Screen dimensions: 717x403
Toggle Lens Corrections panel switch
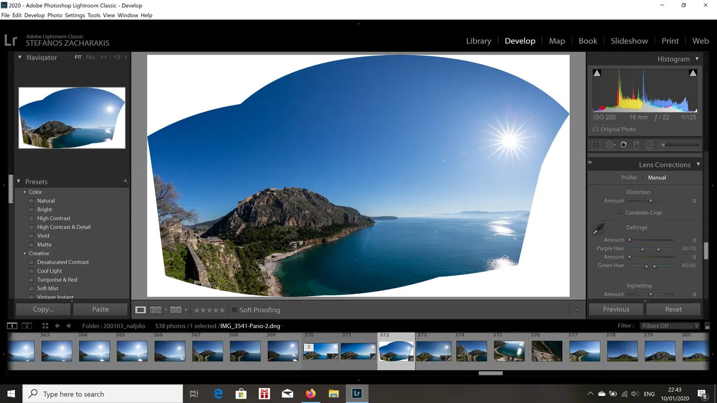(590, 163)
